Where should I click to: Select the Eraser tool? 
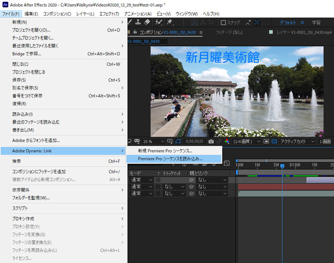pos(147,22)
